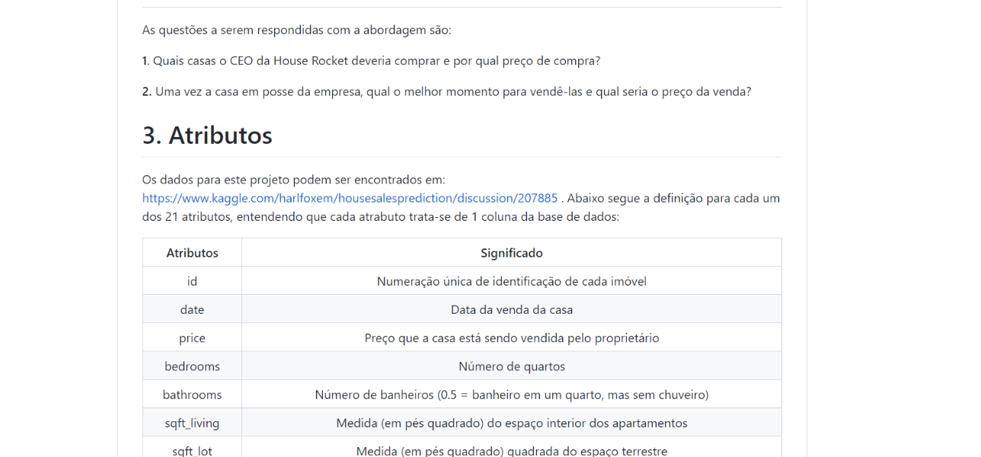Select the "Significado" column header
The height and width of the screenshot is (457, 981).
click(512, 253)
